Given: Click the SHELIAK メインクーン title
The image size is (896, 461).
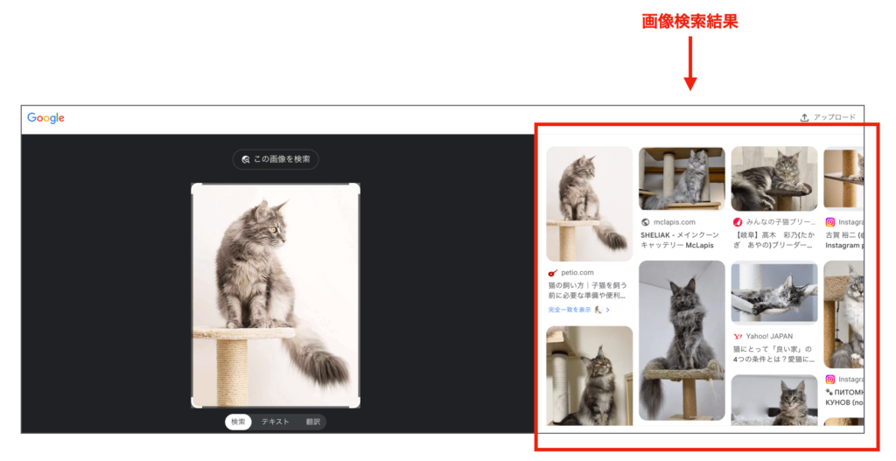Looking at the screenshot, I should [679, 240].
